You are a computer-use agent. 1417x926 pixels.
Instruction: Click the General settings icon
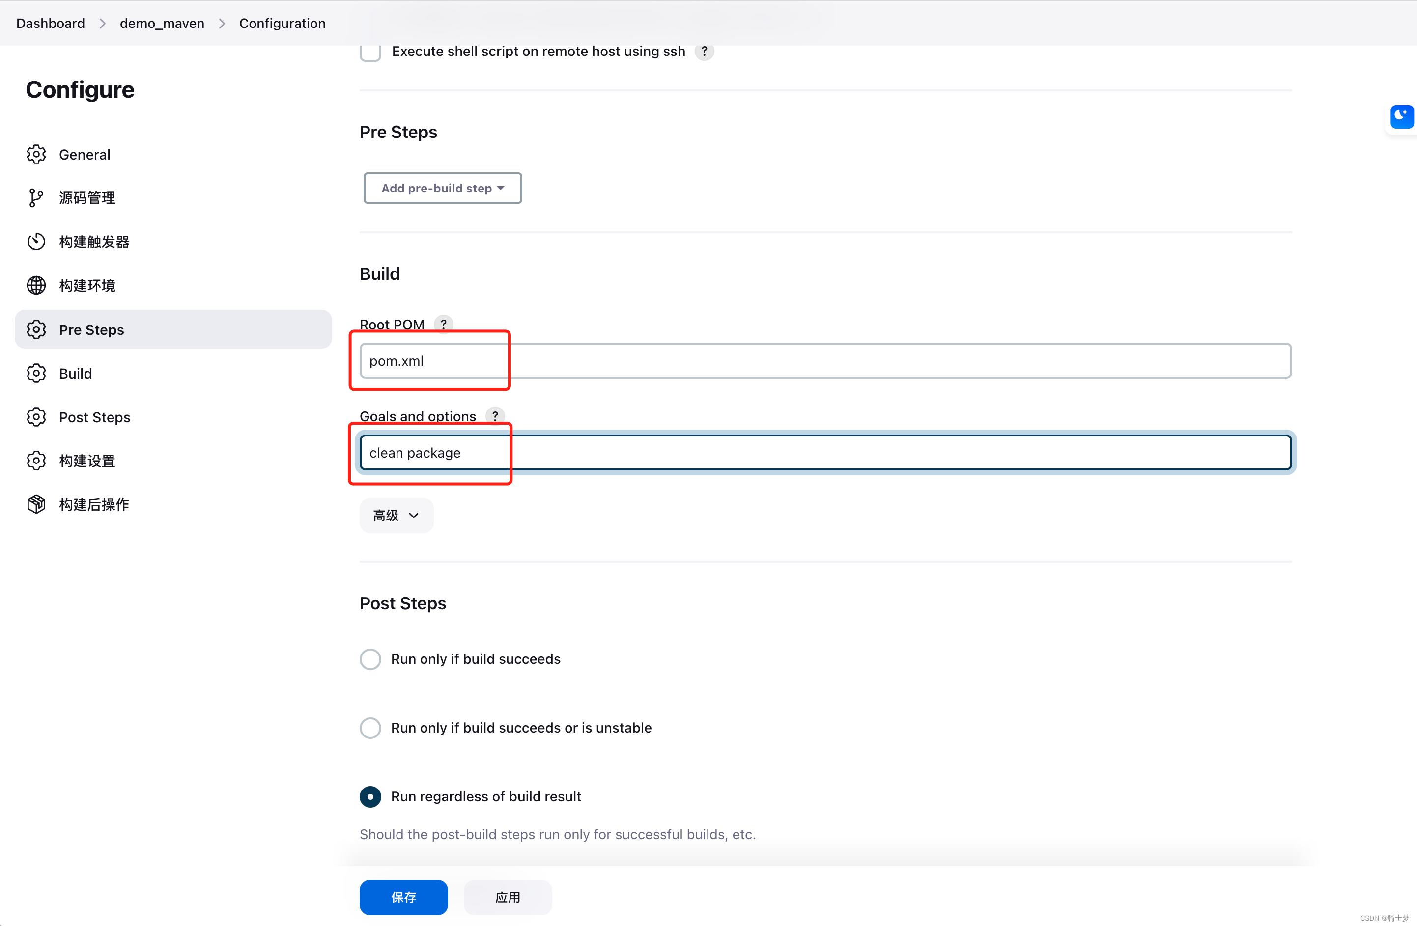[37, 154]
